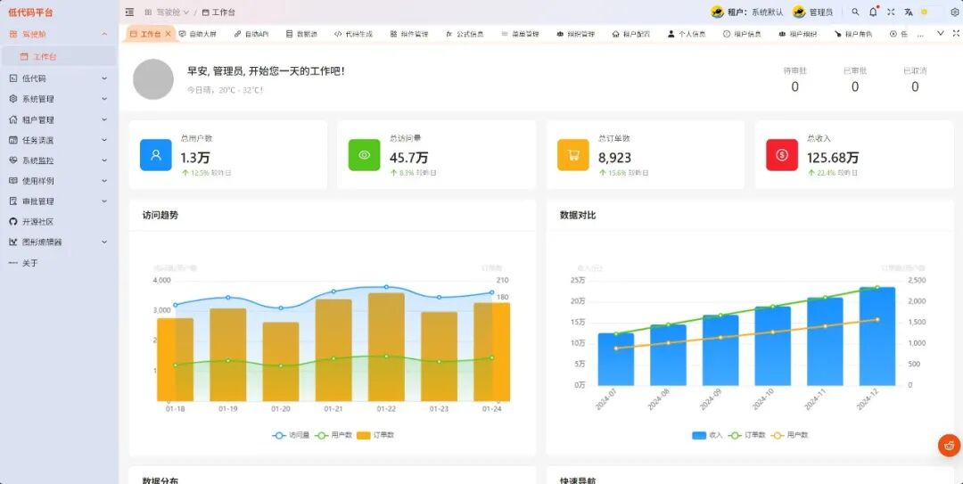Enter fullscreen using the header expand icon

(x=891, y=12)
